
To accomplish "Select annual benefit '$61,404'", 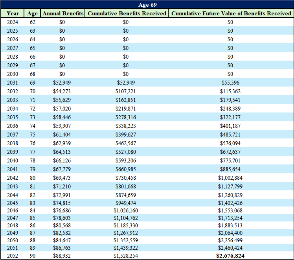I will coord(62,135).
